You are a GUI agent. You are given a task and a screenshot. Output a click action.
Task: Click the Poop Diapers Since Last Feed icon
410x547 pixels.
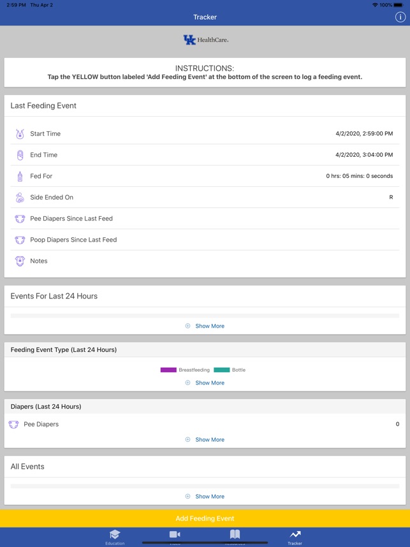point(20,240)
